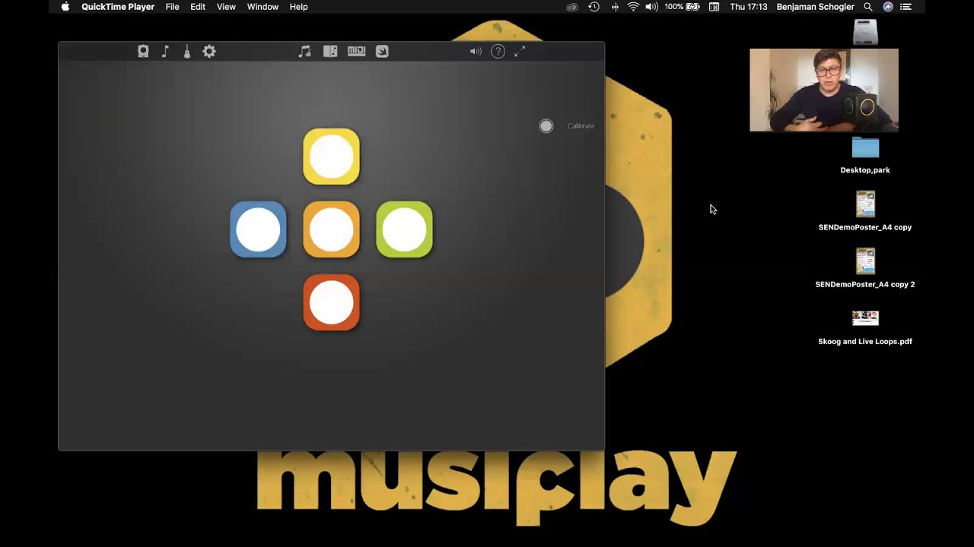Select the drive icon at top of desktop
This screenshot has height=547, width=974.
pos(865,32)
